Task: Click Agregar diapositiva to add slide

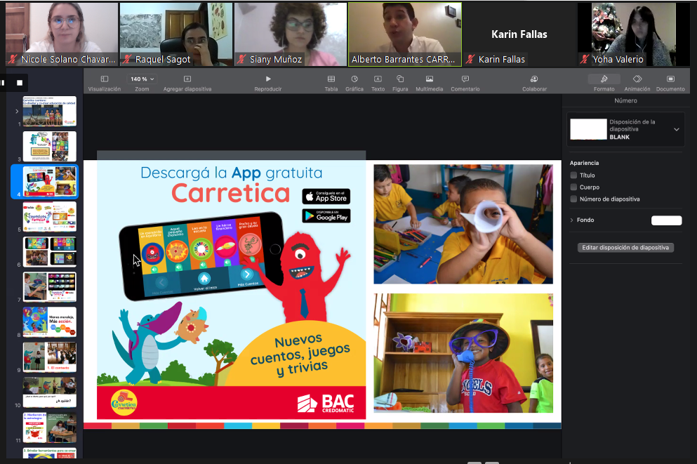Action: pos(187,83)
